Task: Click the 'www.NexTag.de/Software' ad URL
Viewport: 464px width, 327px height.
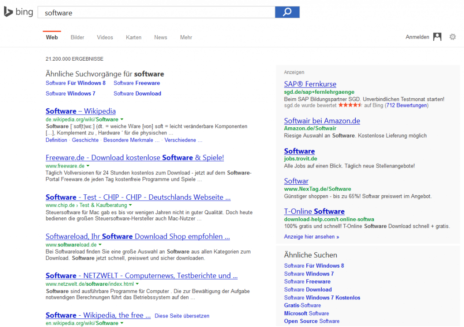Action: [x=318, y=189]
